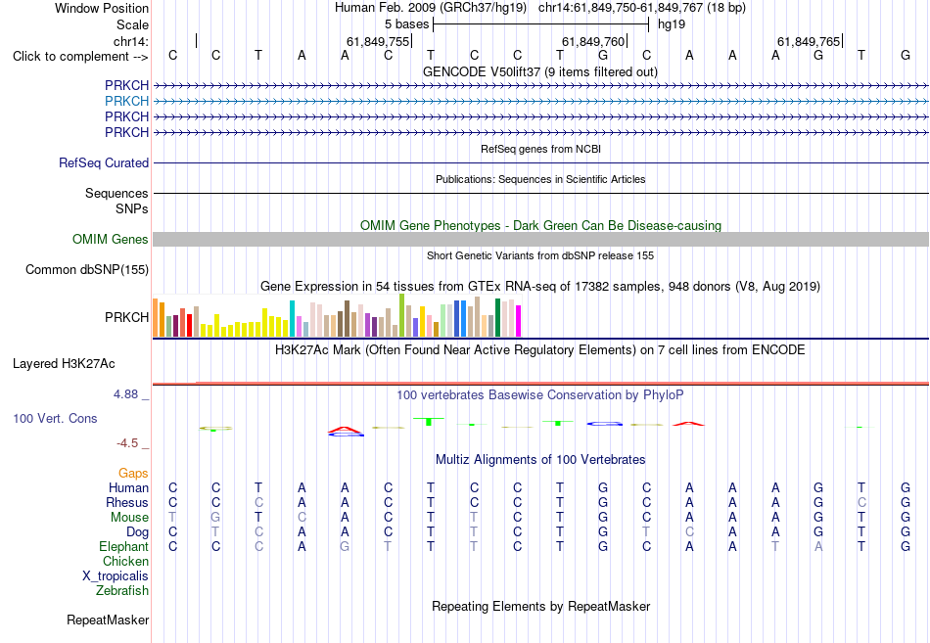Click the red H3K27Ac signal line
930x643 pixels.
541,384
